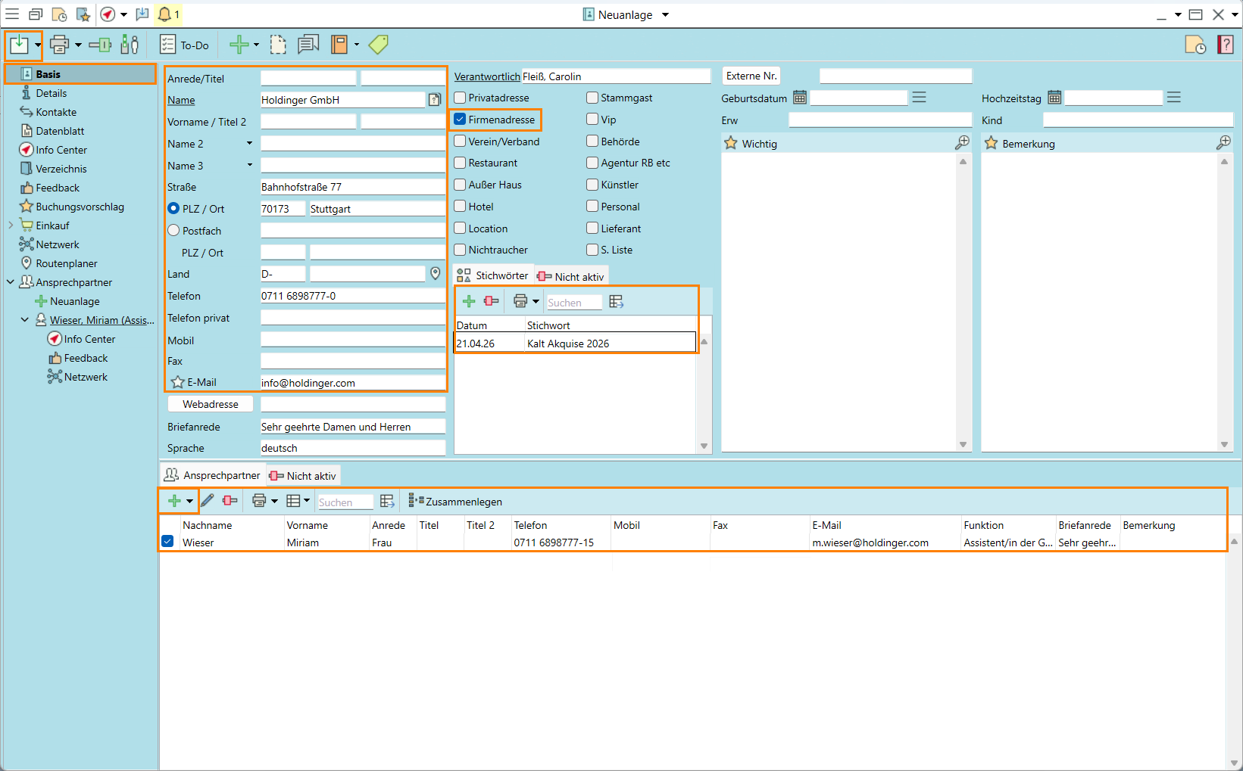
Task: Click the Verantwortlich link
Action: click(487, 76)
